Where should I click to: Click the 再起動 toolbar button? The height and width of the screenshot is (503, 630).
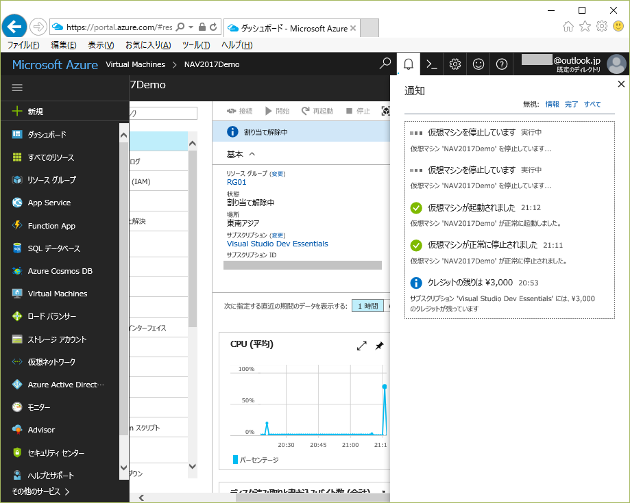pyautogui.click(x=317, y=111)
